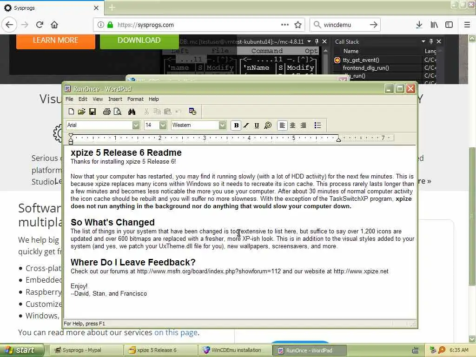Close the Sysprogs browser tab
Viewport: 476px width, 357px height.
(96, 8)
